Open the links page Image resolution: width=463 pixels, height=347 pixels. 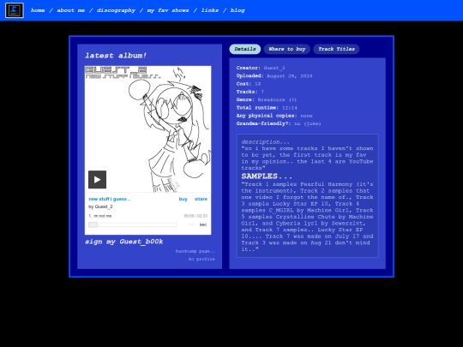pos(210,10)
